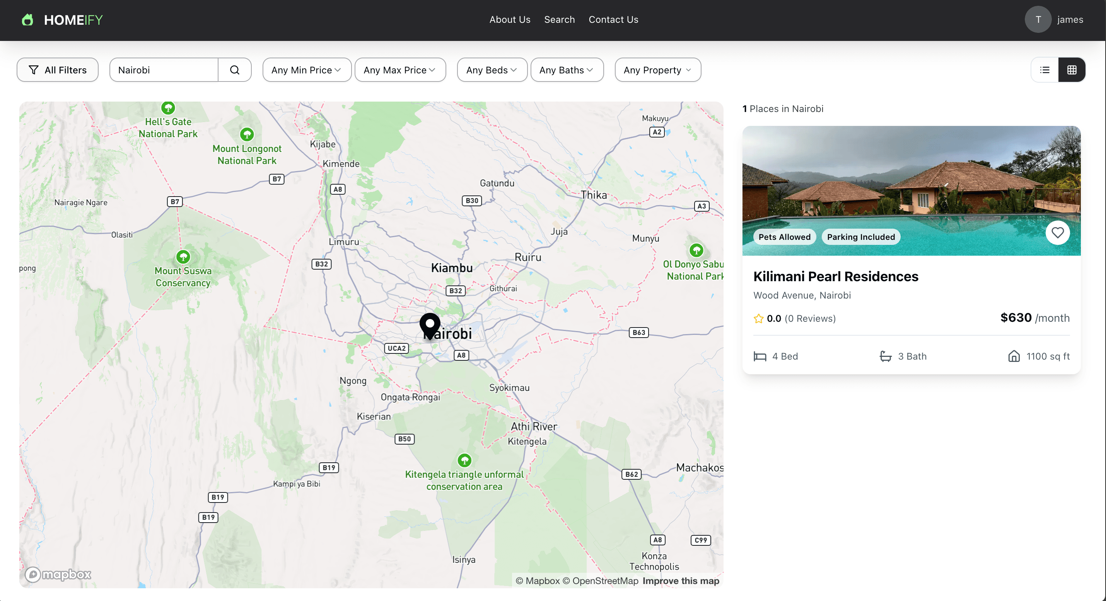Image resolution: width=1106 pixels, height=601 pixels.
Task: Click the Pets Allowed badge
Action: (784, 237)
